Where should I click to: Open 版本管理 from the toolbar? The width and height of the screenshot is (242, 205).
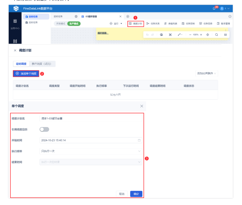click(223, 24)
